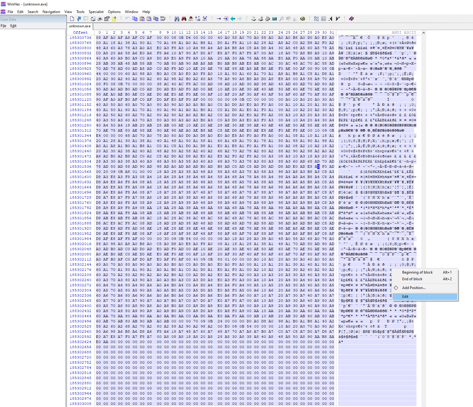Open the Calculator toolbar icon
This screenshot has width=473, height=407.
(275, 19)
